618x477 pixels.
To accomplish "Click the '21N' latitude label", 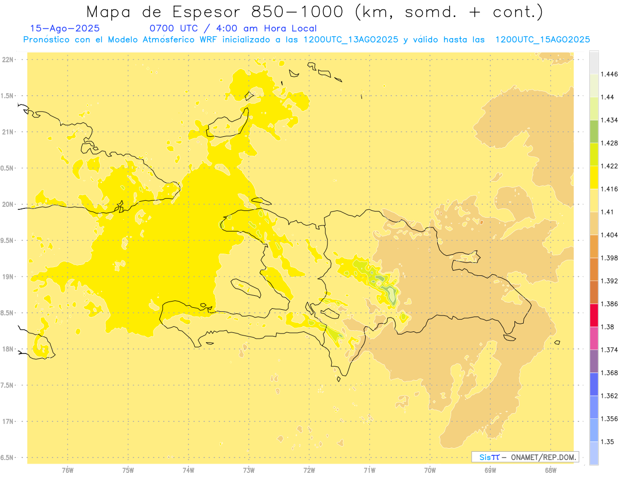I will [x=7, y=132].
